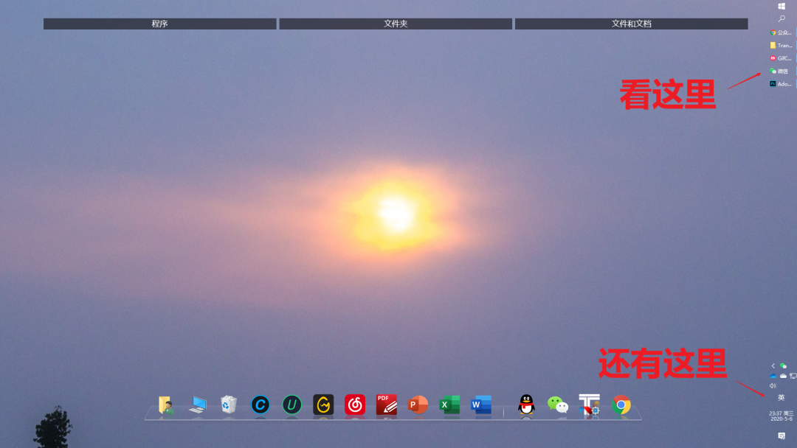The height and width of the screenshot is (448, 797).
Task: Open the Start menu button
Action: coord(782,6)
